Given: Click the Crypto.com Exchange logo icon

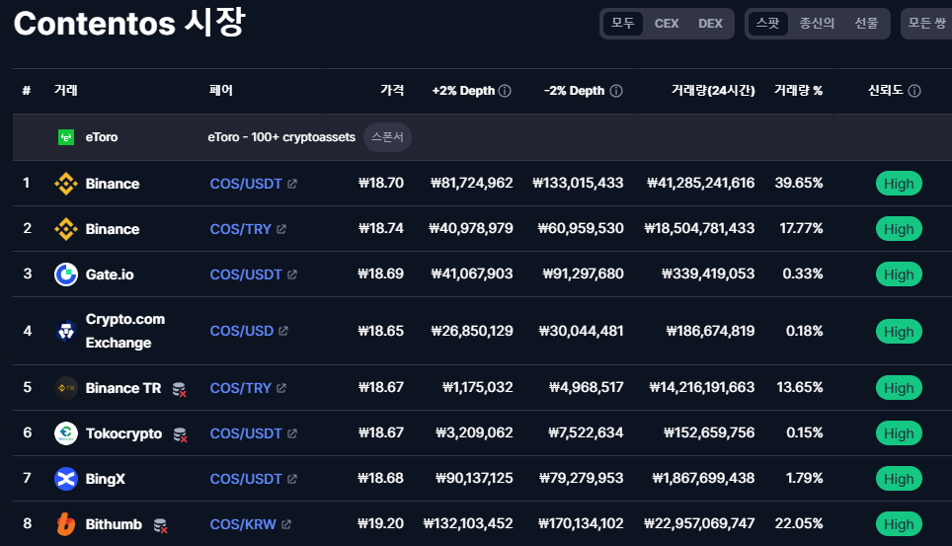Looking at the screenshot, I should coord(66,331).
